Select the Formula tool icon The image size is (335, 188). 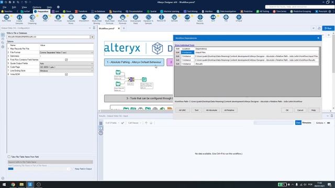click(x=58, y=17)
